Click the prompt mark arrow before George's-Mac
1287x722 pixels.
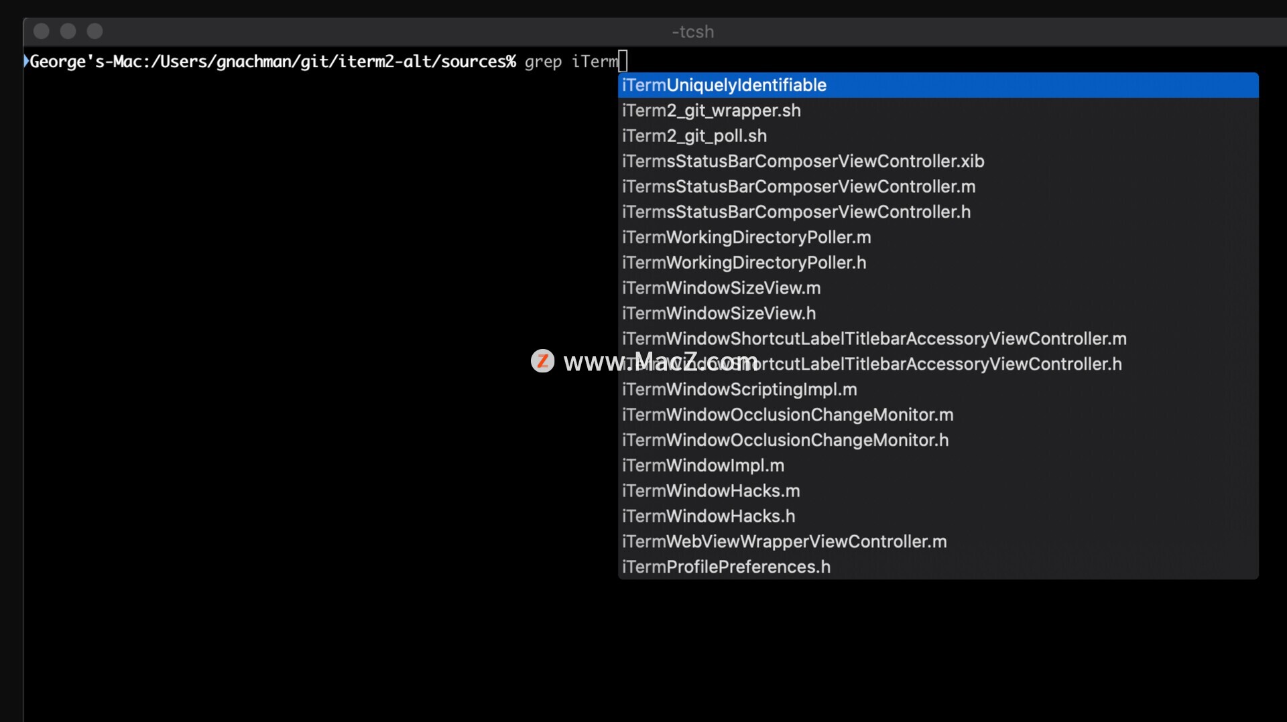click(26, 61)
